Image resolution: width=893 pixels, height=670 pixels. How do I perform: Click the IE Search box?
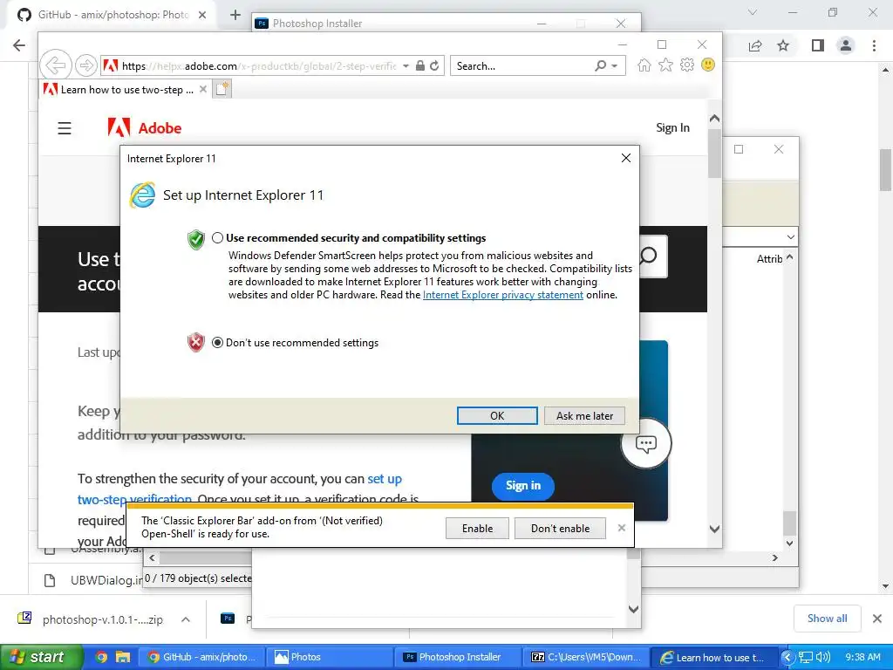click(x=523, y=66)
